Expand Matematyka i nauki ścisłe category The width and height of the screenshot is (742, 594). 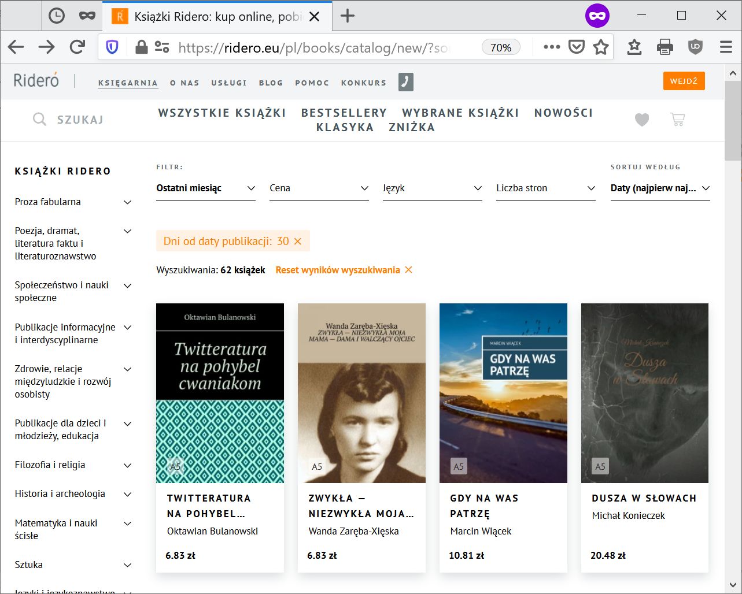click(x=128, y=524)
